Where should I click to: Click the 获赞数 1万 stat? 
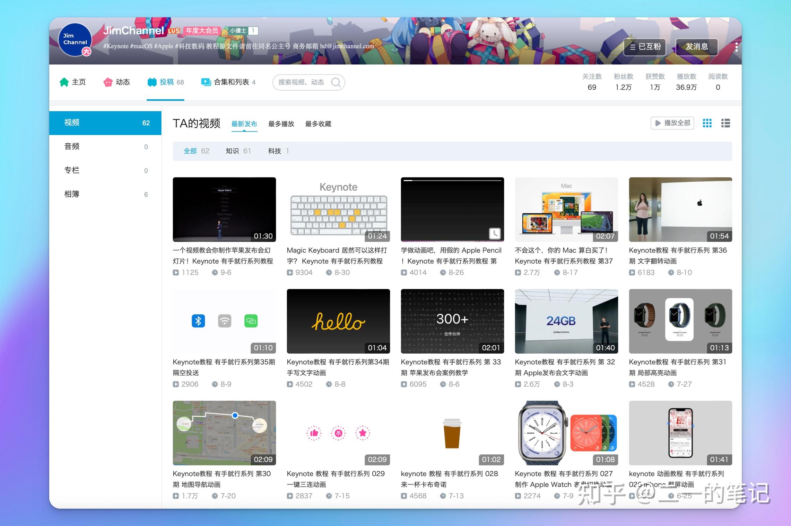tap(655, 82)
